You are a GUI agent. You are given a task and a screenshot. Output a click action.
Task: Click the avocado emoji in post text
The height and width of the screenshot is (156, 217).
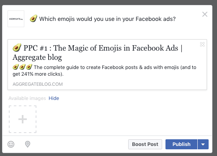[34, 18]
